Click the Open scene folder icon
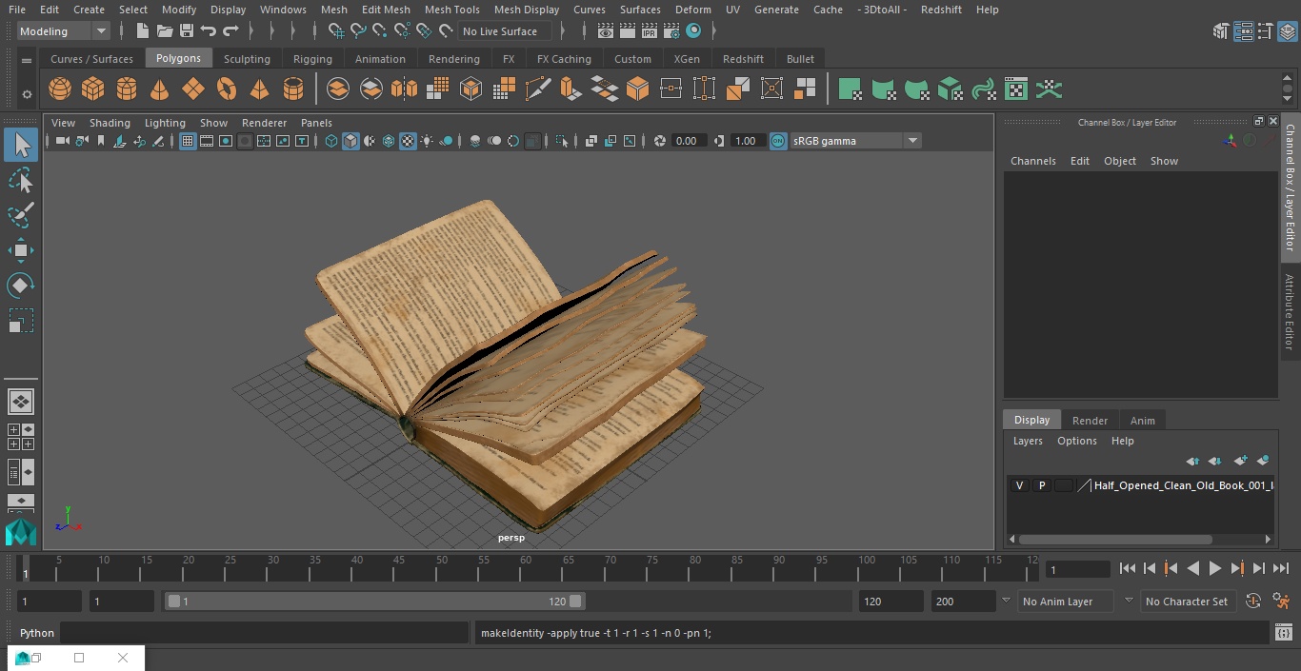This screenshot has width=1301, height=671. coord(165,31)
